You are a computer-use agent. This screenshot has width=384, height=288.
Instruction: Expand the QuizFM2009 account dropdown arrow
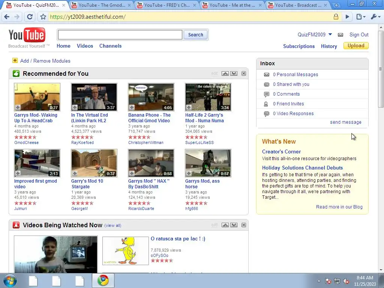click(330, 34)
